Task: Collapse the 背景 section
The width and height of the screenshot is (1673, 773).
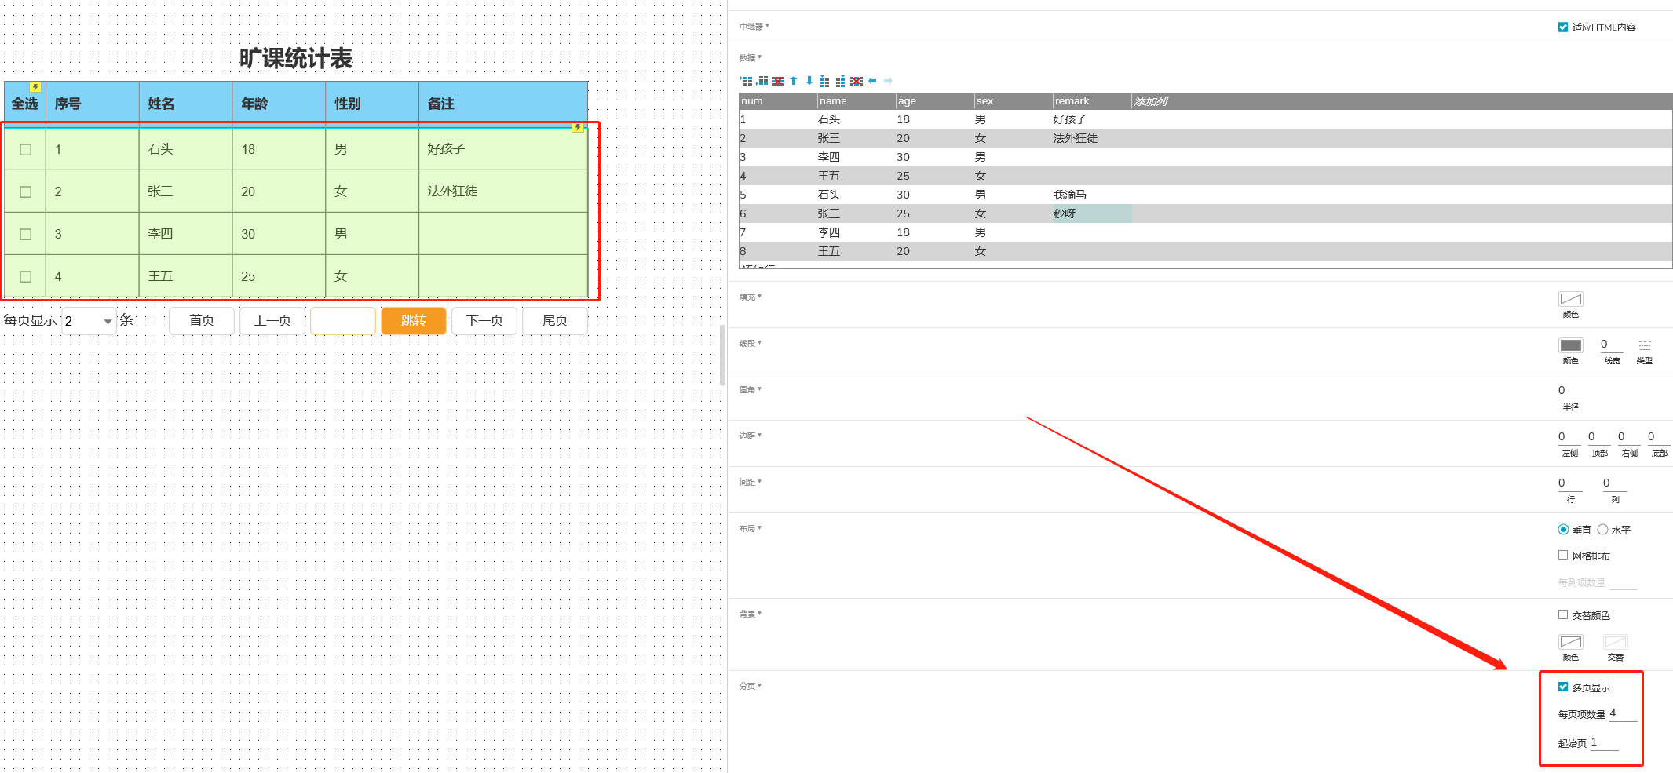Action: coord(750,614)
